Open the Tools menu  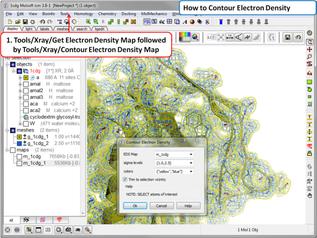pyautogui.click(x=65, y=14)
